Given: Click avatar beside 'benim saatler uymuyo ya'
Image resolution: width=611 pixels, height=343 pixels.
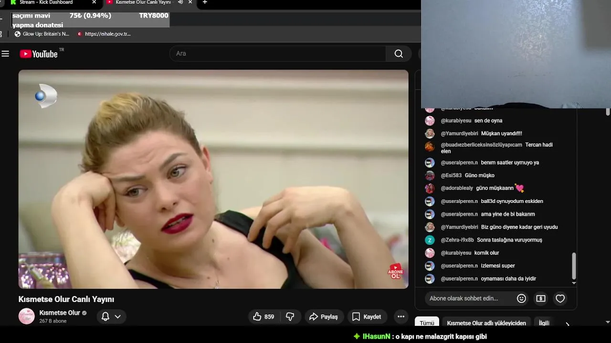Looking at the screenshot, I should point(430,162).
